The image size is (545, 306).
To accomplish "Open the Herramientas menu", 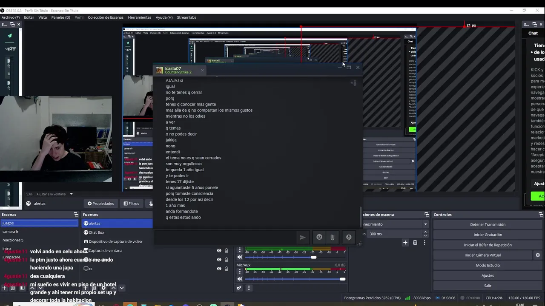I will [140, 17].
